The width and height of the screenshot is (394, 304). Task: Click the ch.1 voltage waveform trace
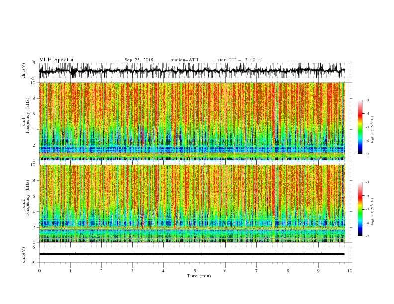[x=192, y=71]
